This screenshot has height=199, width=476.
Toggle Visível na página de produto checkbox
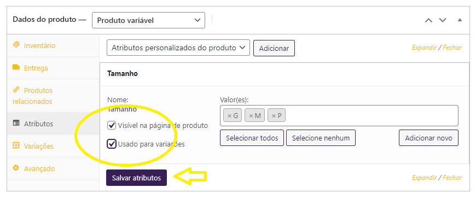coord(112,125)
